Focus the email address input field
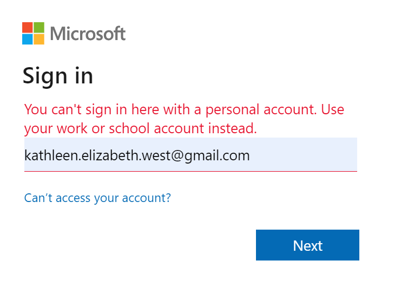Image resolution: width=401 pixels, height=293 pixels. click(190, 155)
